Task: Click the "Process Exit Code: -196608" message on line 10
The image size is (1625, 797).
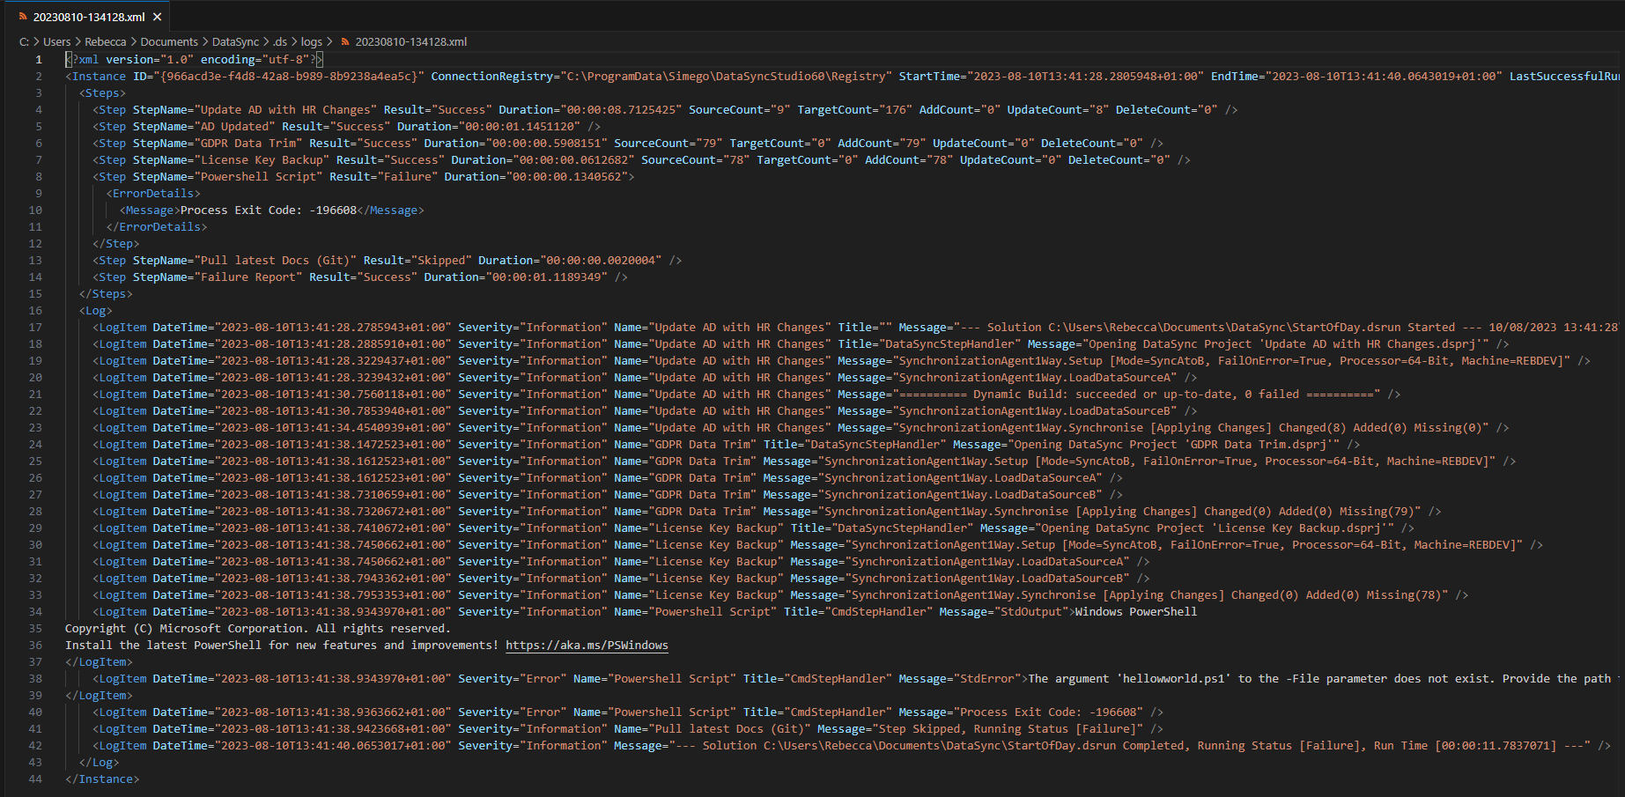Action: tap(269, 210)
